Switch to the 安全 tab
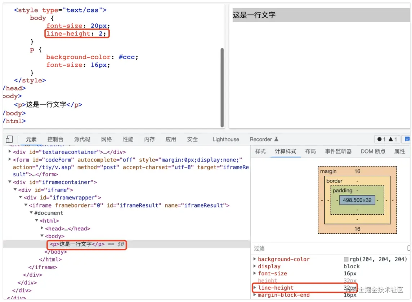 tap(192, 139)
